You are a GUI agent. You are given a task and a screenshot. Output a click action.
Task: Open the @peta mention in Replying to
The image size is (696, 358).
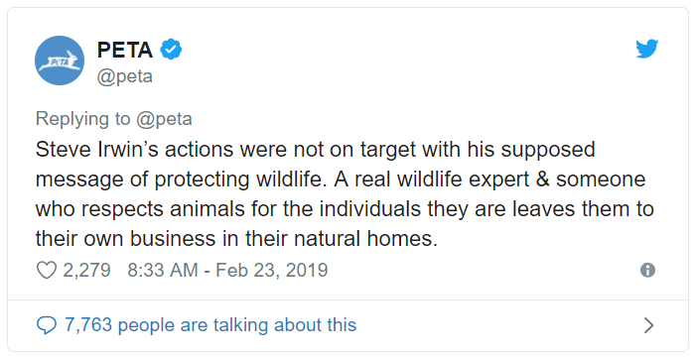[164, 119]
